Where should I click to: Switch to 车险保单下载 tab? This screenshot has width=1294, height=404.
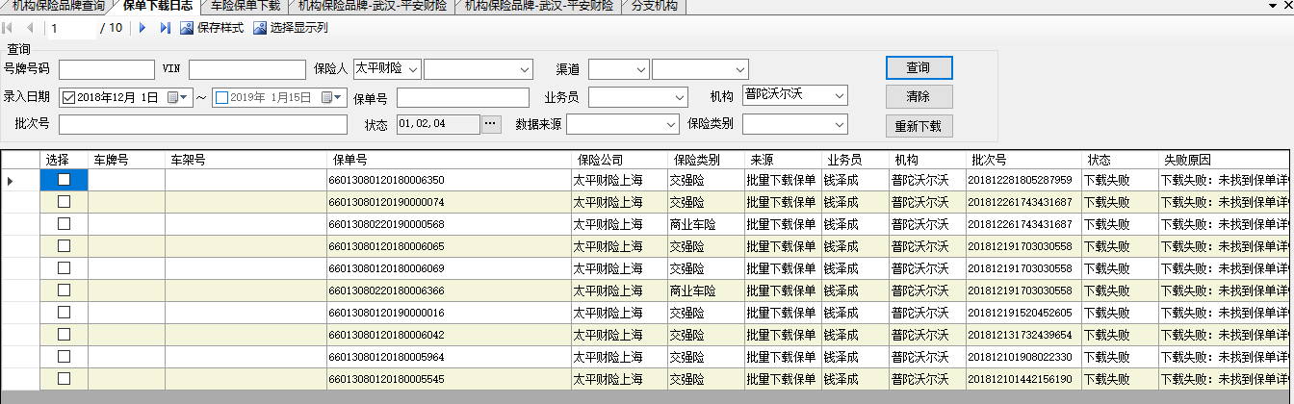tap(245, 6)
